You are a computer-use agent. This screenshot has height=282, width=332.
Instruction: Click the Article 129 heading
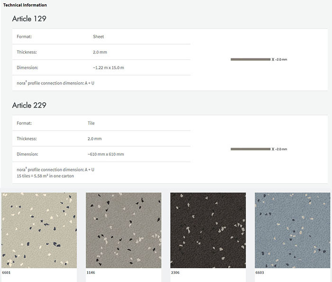[x=29, y=19]
